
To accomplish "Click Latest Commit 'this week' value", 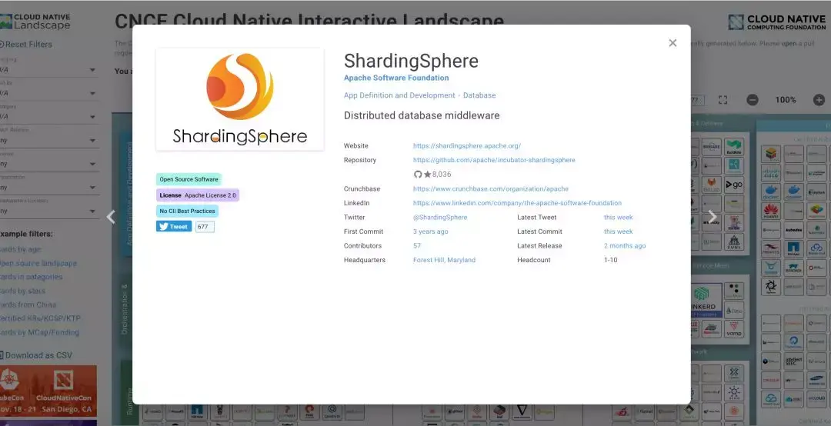I will click(618, 231).
